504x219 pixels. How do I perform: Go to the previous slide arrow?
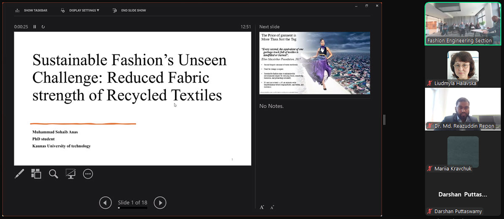[105, 203]
